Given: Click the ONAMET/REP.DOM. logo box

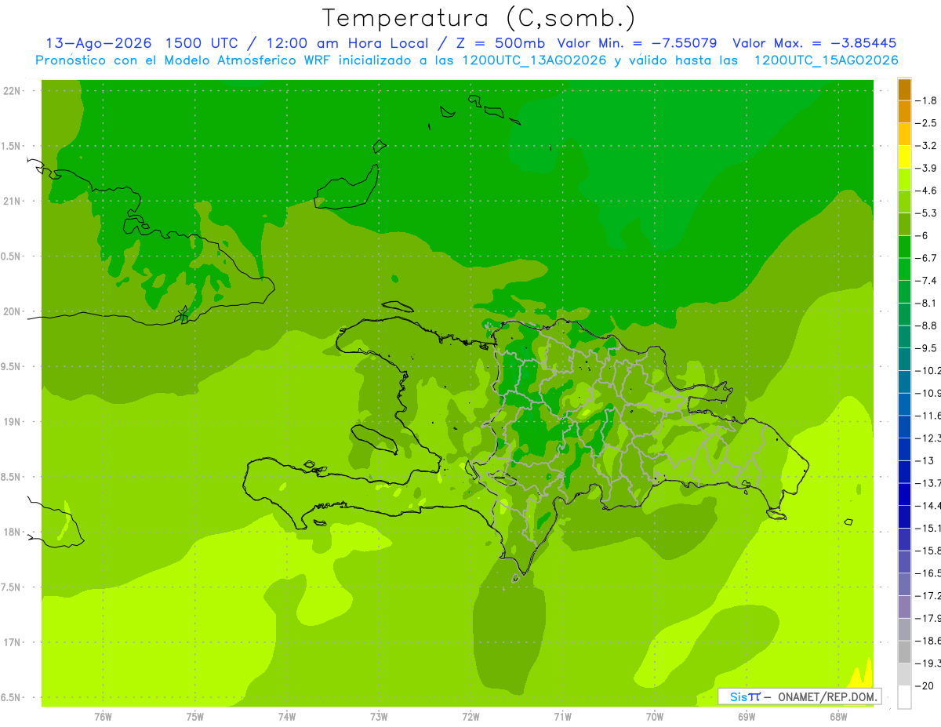Looking at the screenshot, I should (x=799, y=696).
